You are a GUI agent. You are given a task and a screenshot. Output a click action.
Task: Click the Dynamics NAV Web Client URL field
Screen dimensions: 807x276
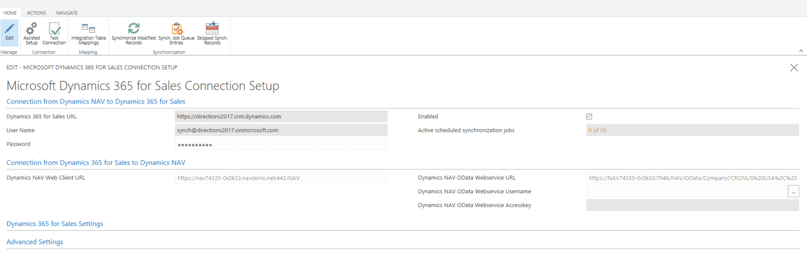[x=281, y=177]
